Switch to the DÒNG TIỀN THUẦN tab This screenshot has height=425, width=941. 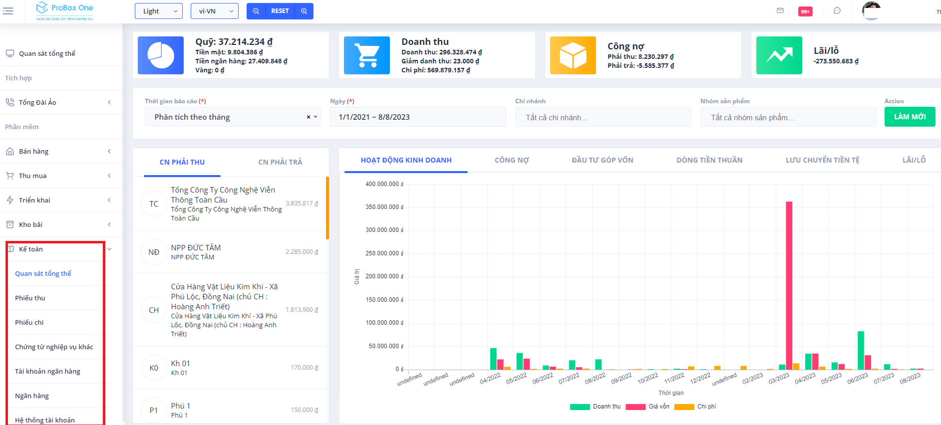point(709,160)
